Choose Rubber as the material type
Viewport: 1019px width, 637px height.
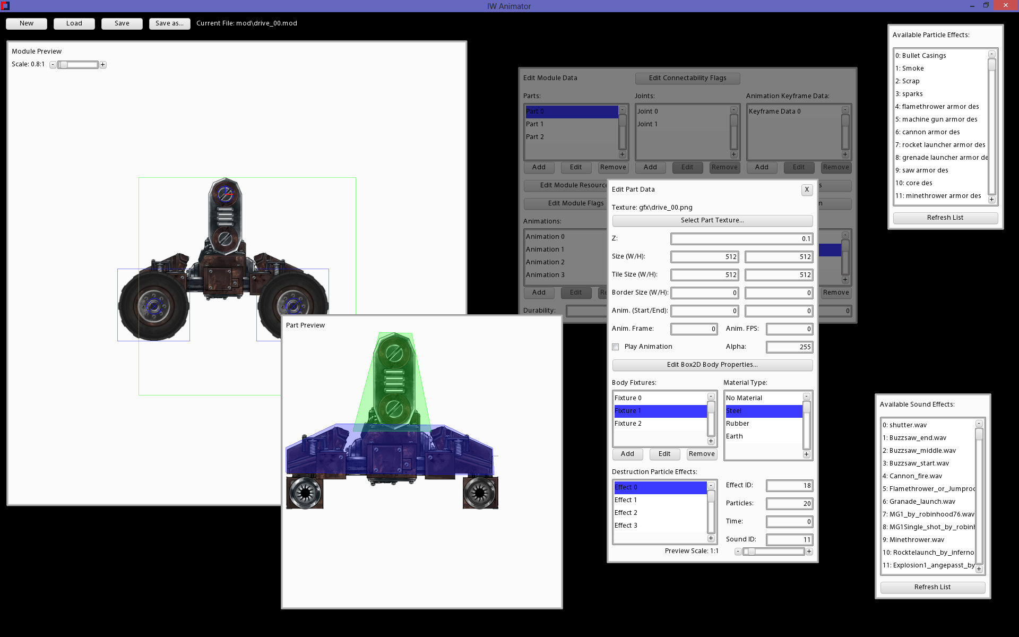[737, 423]
